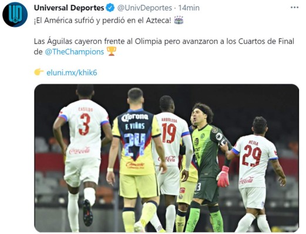This screenshot has height=234, width=306.
Task: Click the Universal Deportes account name
Action: click(69, 8)
